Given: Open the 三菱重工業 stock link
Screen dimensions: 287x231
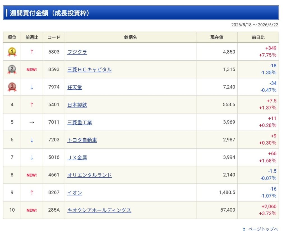Looking at the screenshot, I should pos(80,122).
